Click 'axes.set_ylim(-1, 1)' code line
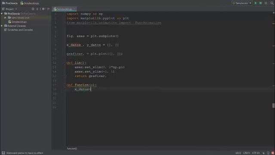The width and height of the screenshot is (275, 155). click(x=95, y=71)
